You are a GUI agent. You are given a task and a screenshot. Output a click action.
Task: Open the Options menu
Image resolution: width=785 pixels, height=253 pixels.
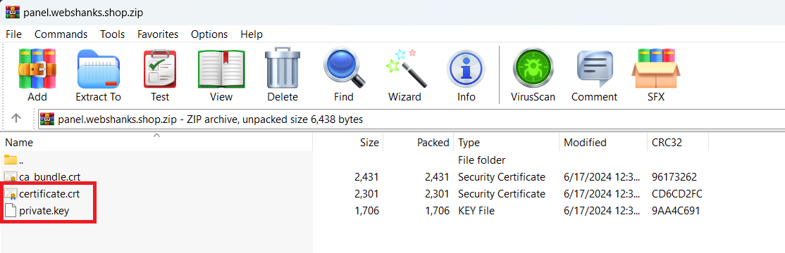209,34
